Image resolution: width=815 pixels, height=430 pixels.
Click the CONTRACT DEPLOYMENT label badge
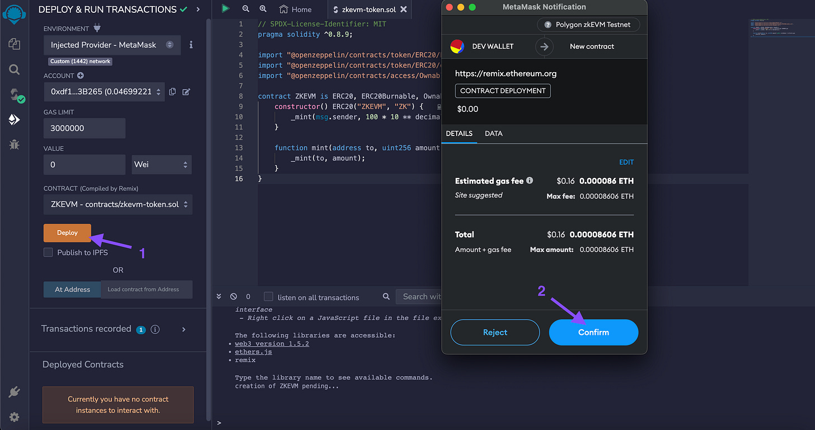(503, 91)
